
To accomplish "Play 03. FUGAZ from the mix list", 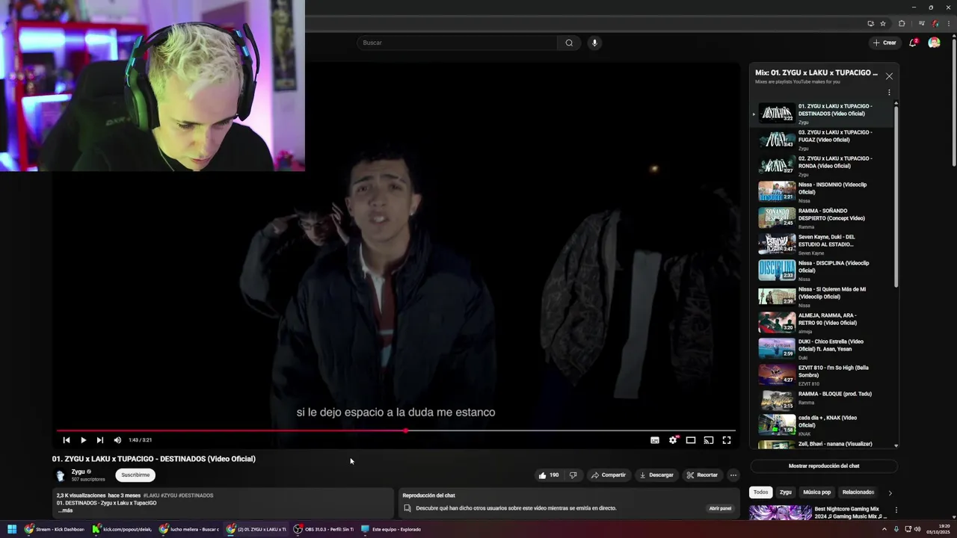I will pos(822,140).
